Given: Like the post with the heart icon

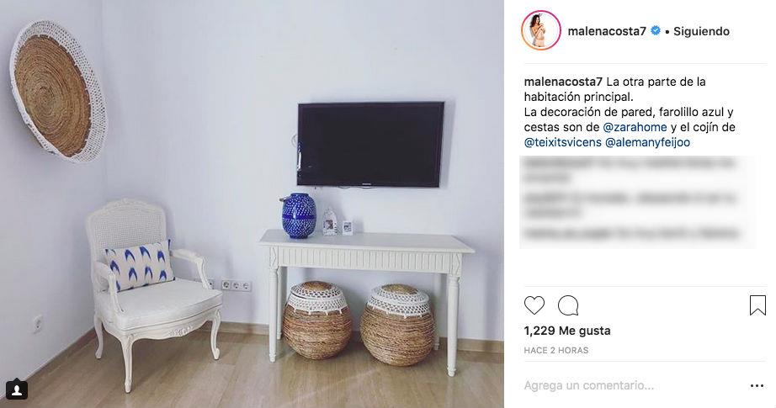Looking at the screenshot, I should (534, 305).
